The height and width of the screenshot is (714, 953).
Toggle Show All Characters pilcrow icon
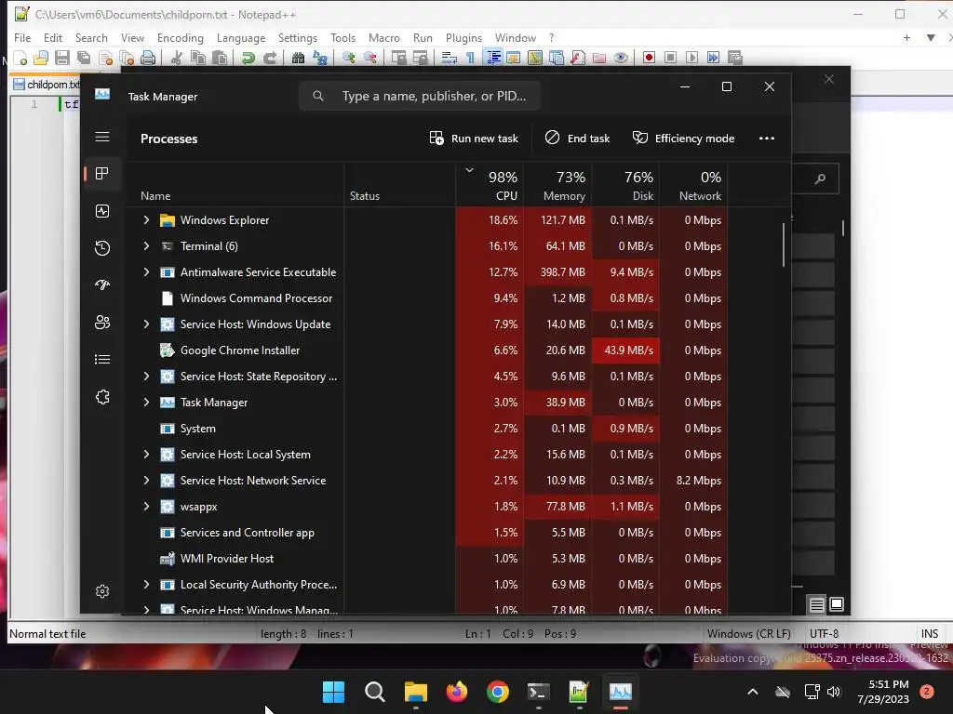pyautogui.click(x=470, y=58)
